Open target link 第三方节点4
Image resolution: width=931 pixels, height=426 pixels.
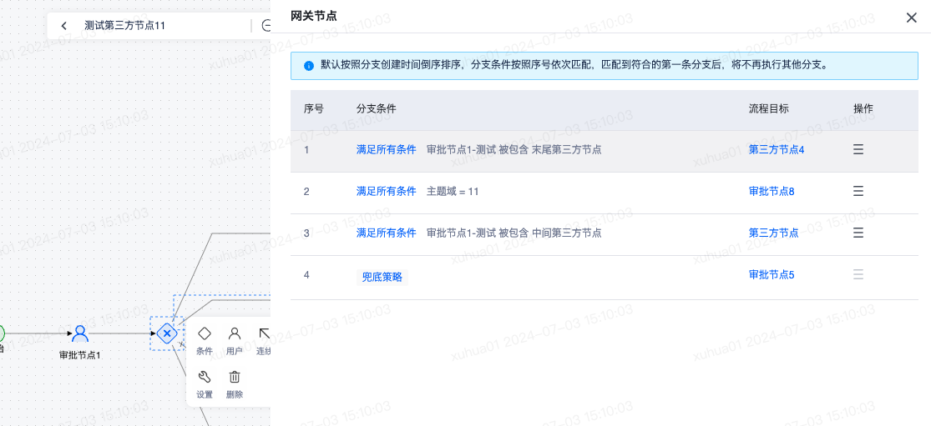pos(777,150)
